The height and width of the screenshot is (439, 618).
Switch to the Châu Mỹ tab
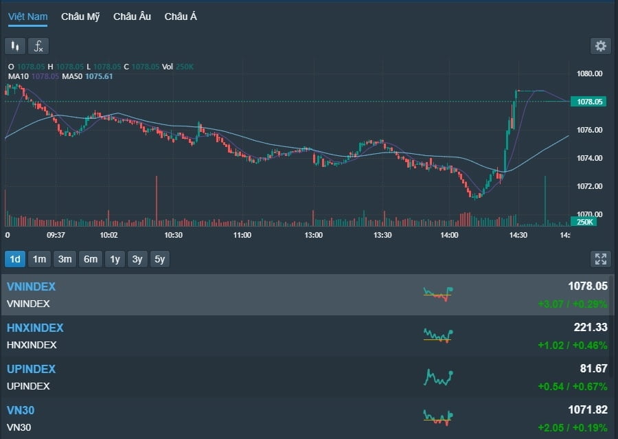coord(80,16)
